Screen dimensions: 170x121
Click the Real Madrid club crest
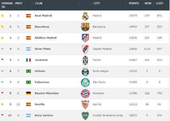point(85,16)
